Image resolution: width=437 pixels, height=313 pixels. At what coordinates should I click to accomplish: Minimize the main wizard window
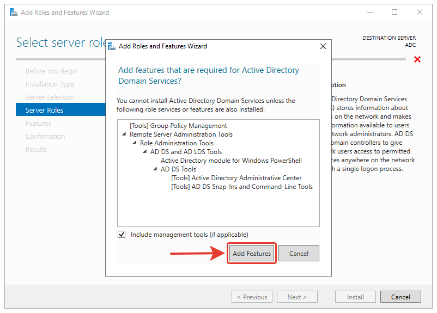tap(369, 12)
